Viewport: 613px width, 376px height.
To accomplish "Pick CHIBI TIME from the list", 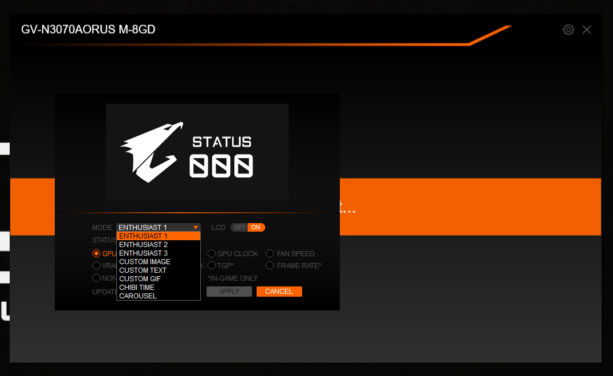I will 159,288.
